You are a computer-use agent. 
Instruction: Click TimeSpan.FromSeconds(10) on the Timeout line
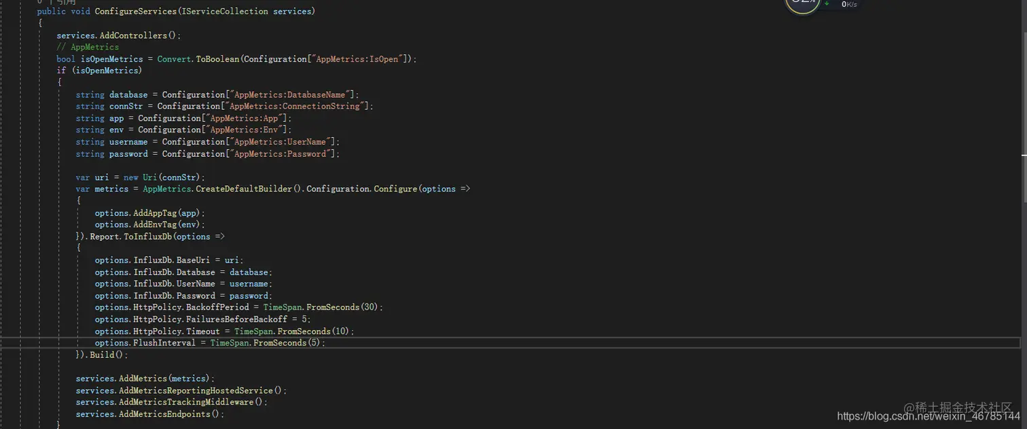293,331
